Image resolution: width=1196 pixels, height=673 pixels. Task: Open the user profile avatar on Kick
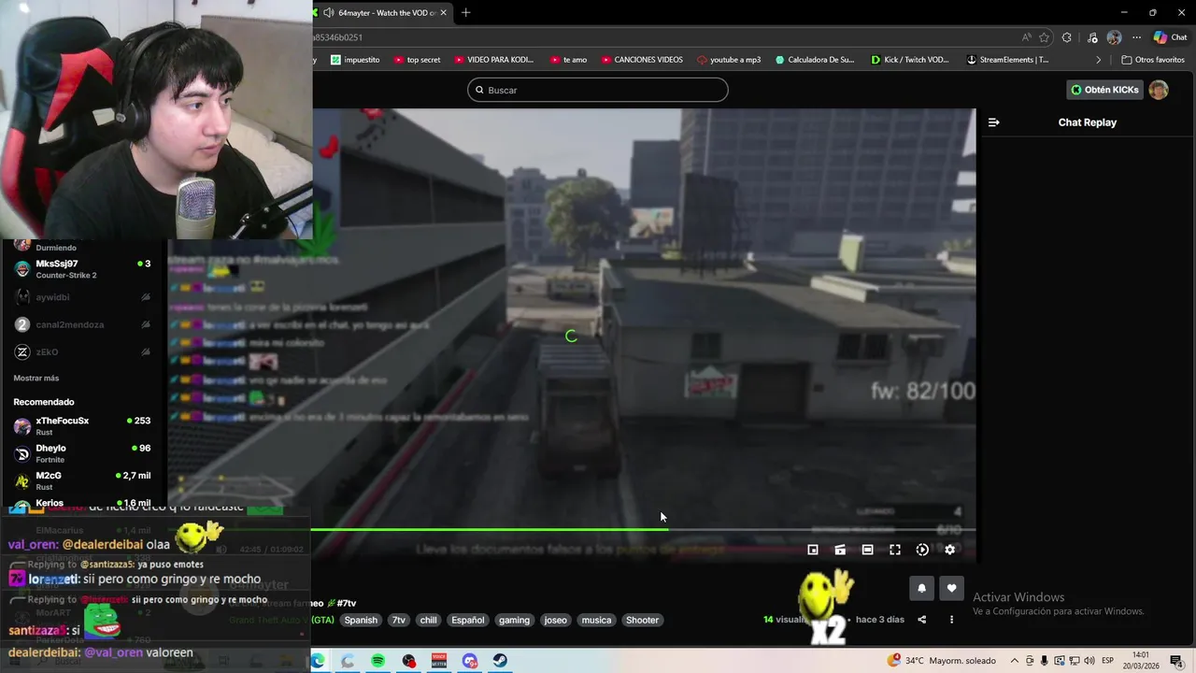[1159, 90]
